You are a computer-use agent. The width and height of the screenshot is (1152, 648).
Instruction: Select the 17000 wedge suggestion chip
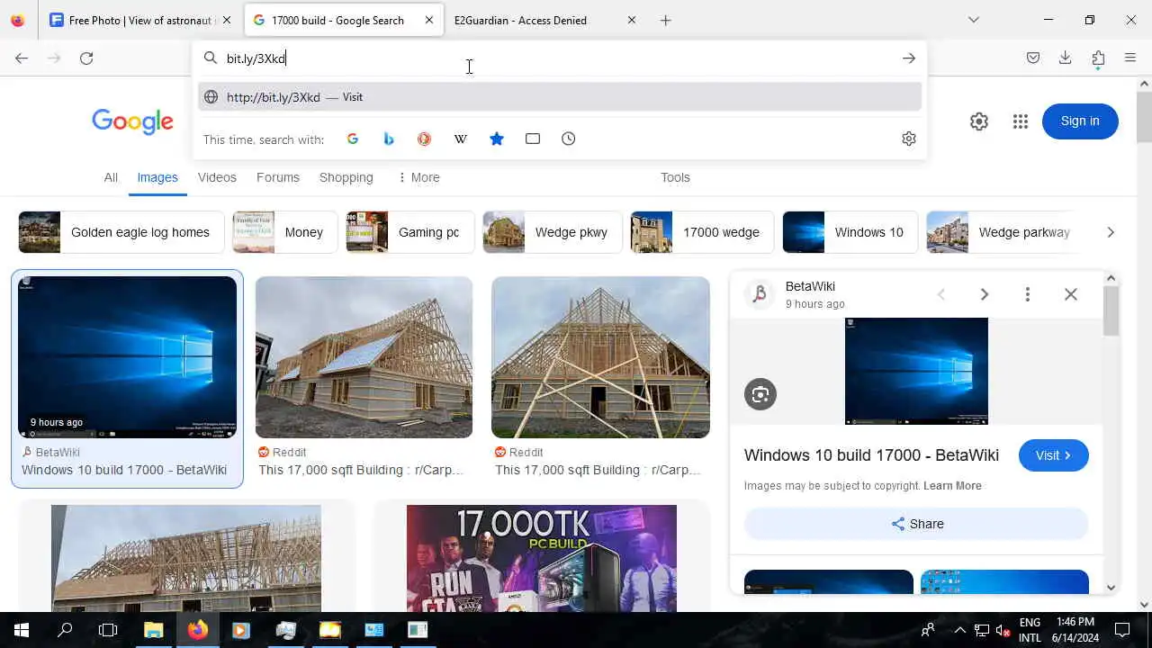click(702, 232)
